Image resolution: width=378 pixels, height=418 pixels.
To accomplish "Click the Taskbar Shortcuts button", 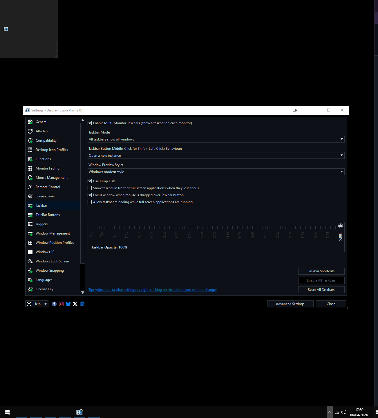I will tap(321, 271).
